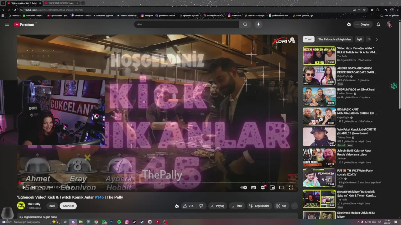Open WhatsApp from the taskbar
This screenshot has width=401, height=225.
[104, 222]
